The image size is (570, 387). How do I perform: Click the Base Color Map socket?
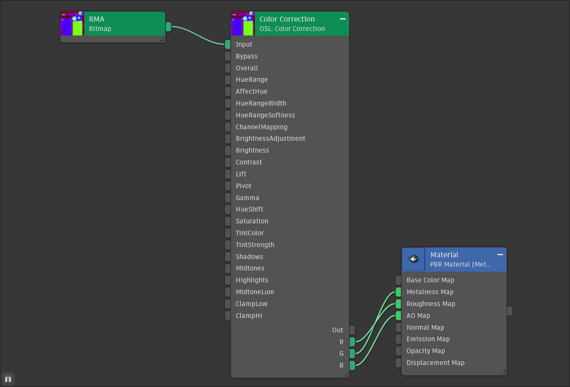(398, 280)
